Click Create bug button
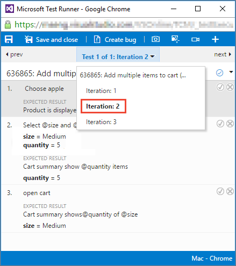 (x=115, y=40)
